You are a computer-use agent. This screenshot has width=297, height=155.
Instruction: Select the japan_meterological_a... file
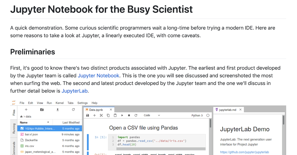pyautogui.click(x=50, y=152)
